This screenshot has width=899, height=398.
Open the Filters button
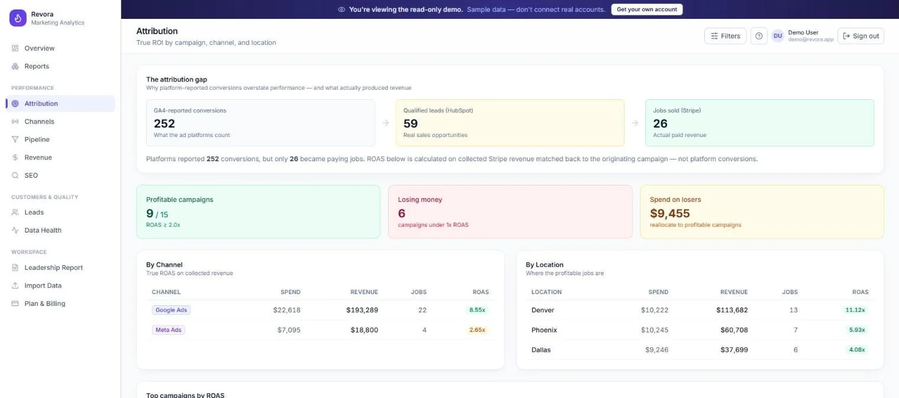[x=725, y=36]
